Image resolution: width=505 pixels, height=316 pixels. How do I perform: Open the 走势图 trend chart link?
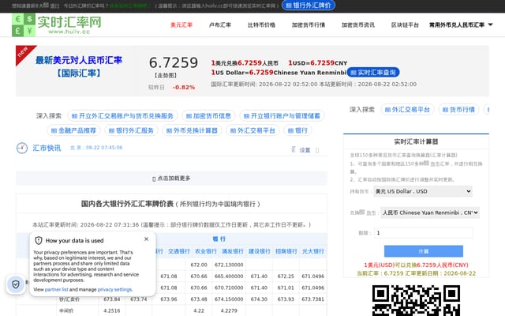(166, 75)
